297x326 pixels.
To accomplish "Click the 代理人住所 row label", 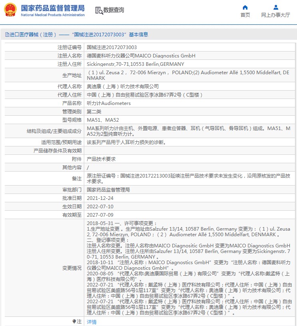I will (69, 95).
